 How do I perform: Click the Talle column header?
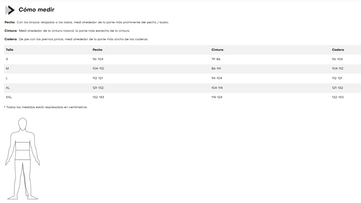[x=9, y=50]
